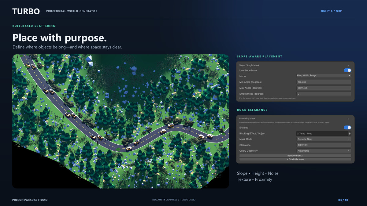Click the Clearance field showing 1.062561
Viewport: 367px width, 206px height.
tap(324, 145)
